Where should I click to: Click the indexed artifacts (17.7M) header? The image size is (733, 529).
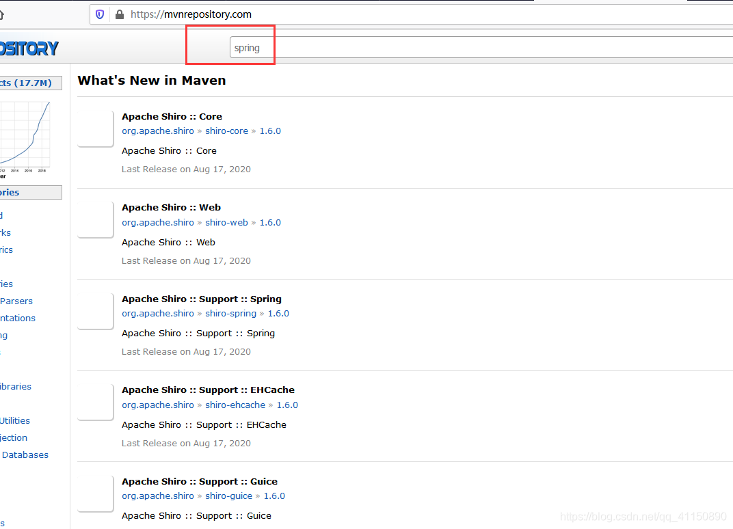31,83
